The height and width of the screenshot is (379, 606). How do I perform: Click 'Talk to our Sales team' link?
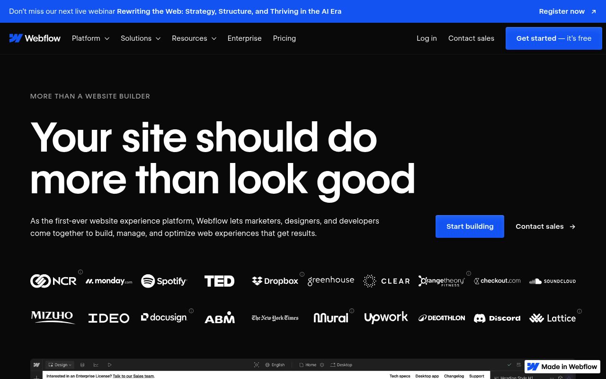134,376
